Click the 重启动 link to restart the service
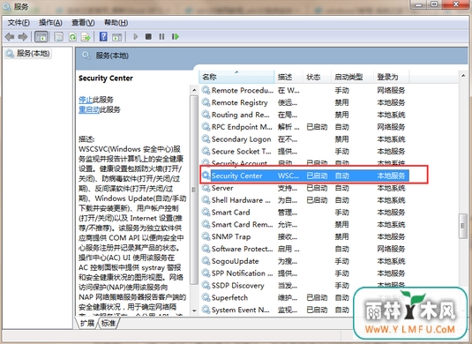Image resolution: width=472 pixels, height=344 pixels. click(89, 109)
